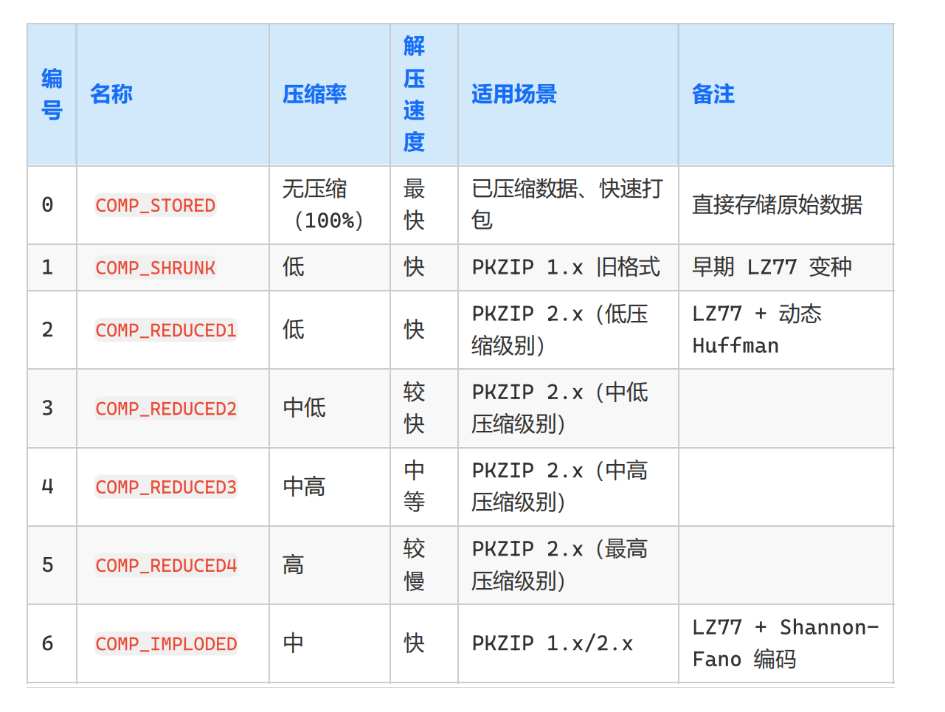This screenshot has width=945, height=712.
Task: Select the LZ77 + Shannon-Fano 编码 cell
Action: [x=785, y=643]
